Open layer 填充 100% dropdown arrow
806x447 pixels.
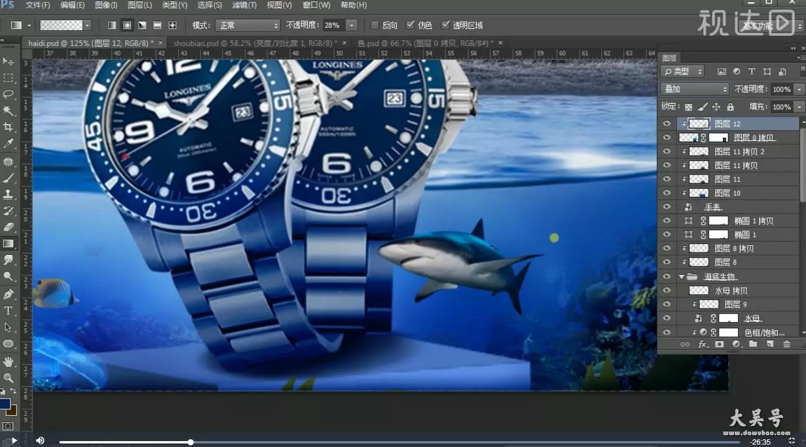click(800, 107)
